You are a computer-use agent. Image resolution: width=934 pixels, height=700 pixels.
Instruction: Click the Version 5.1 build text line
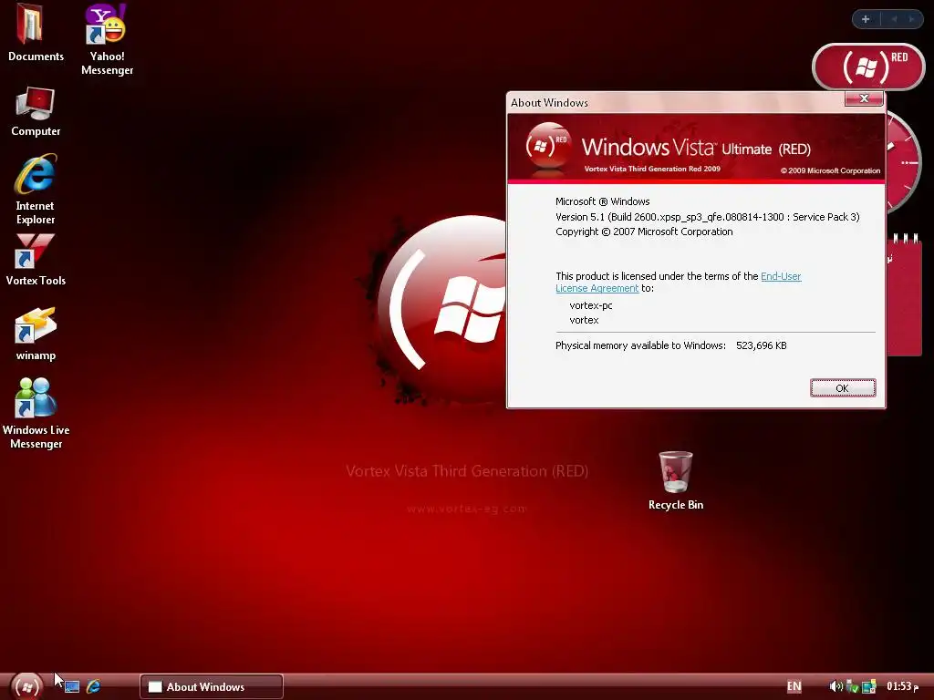pyautogui.click(x=708, y=217)
